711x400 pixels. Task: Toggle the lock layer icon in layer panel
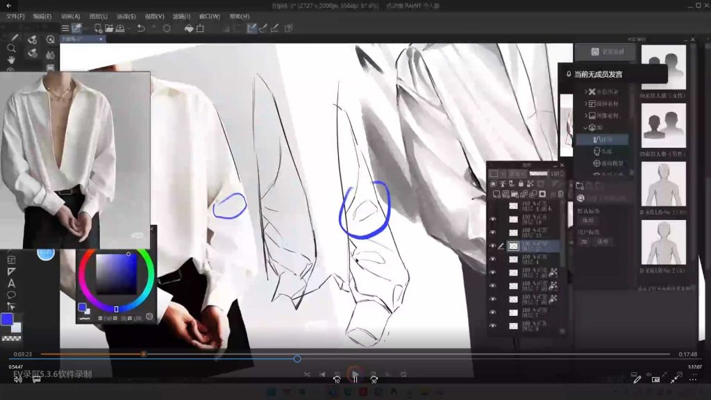tap(521, 183)
